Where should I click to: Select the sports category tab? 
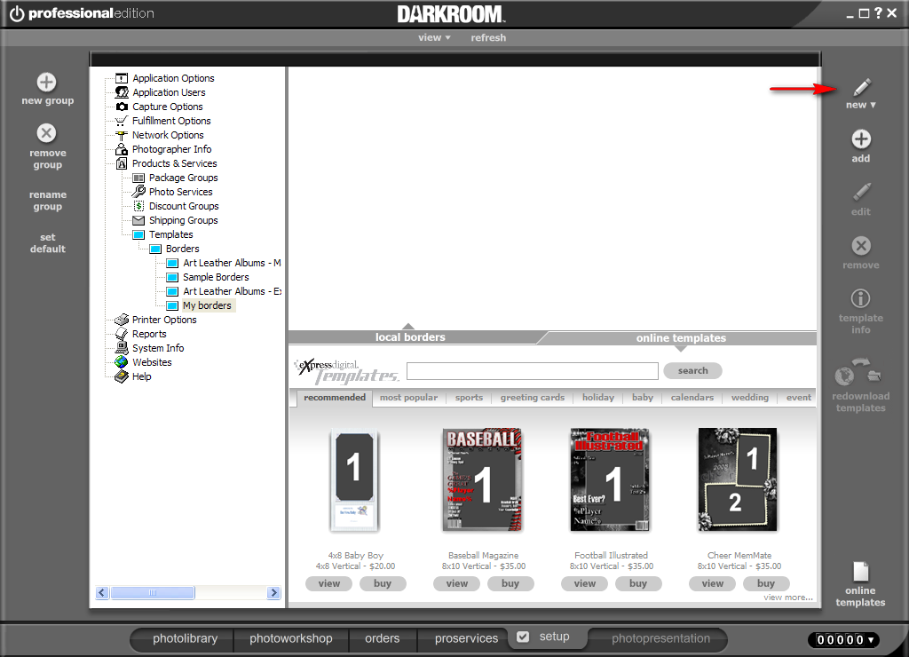(x=469, y=397)
